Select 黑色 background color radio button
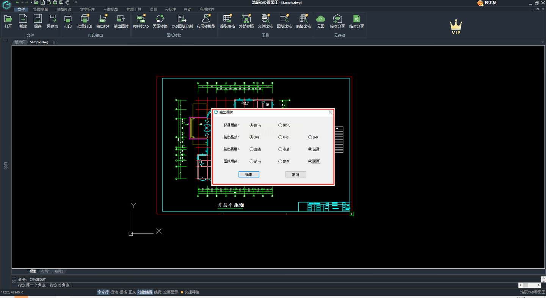This screenshot has width=546, height=298. pyautogui.click(x=280, y=125)
